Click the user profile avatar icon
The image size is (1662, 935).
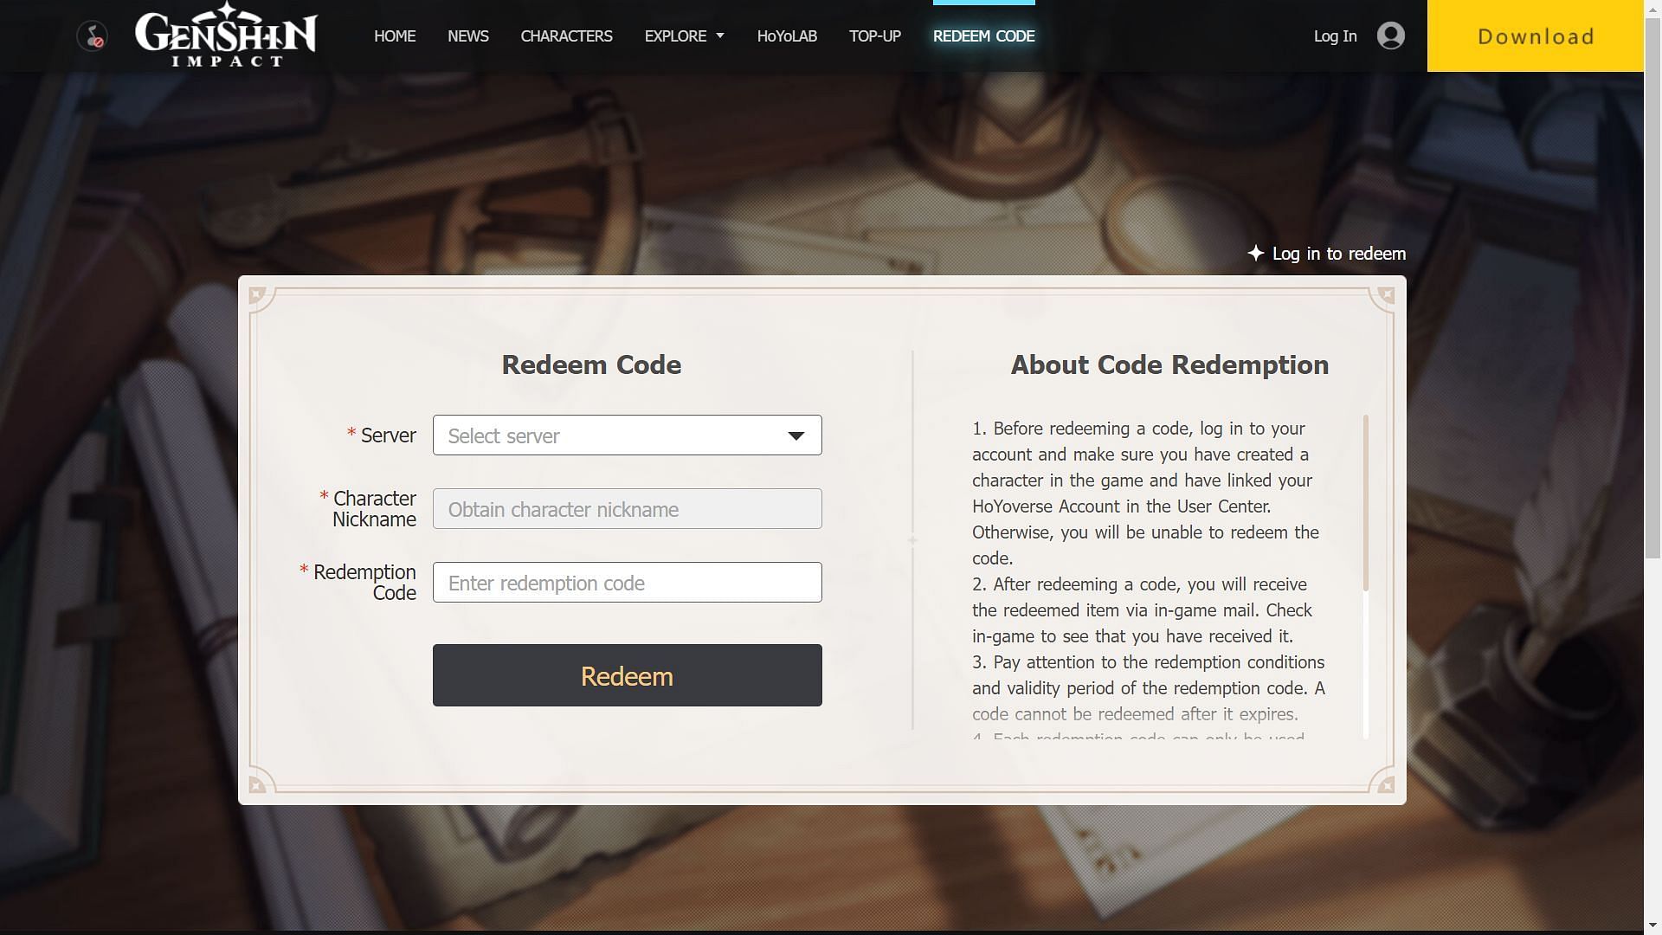pos(1390,35)
